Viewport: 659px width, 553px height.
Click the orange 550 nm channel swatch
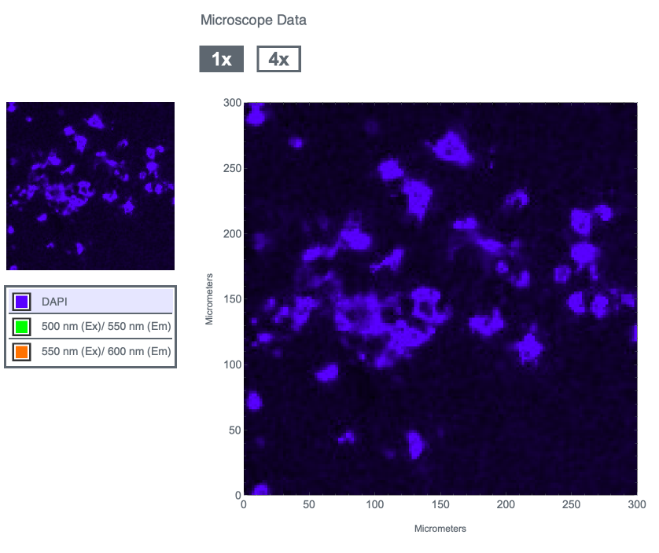pyautogui.click(x=21, y=352)
